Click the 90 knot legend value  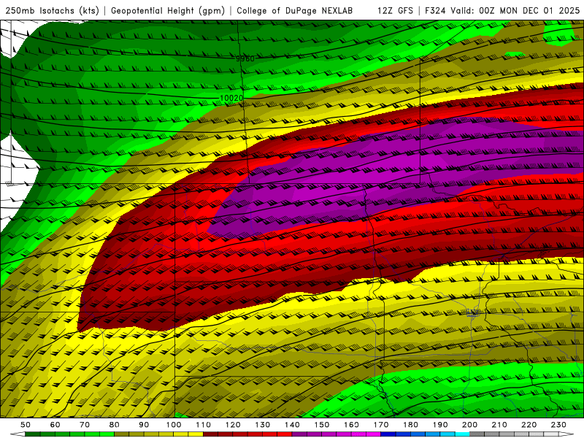pos(144,425)
